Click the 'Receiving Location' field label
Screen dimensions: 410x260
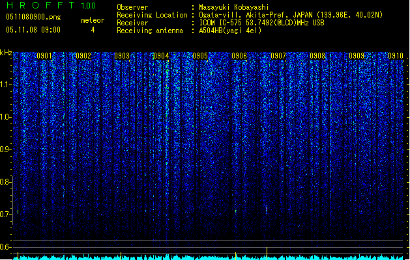coord(152,15)
